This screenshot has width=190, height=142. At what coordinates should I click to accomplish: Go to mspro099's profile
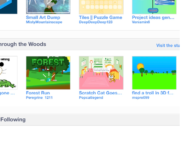[x=141, y=97]
